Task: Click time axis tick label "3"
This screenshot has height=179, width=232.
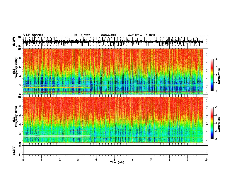Action: 78,160
